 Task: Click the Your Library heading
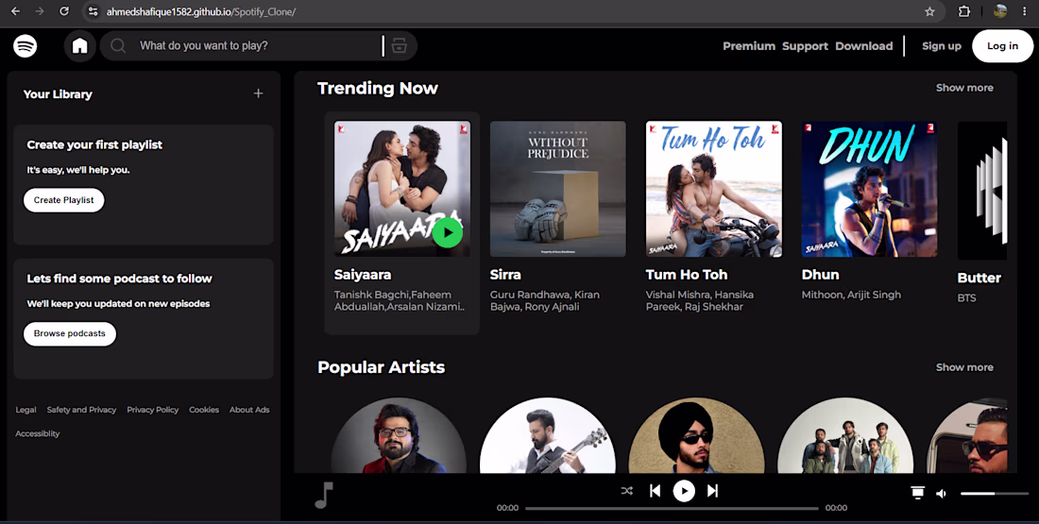[x=58, y=94]
